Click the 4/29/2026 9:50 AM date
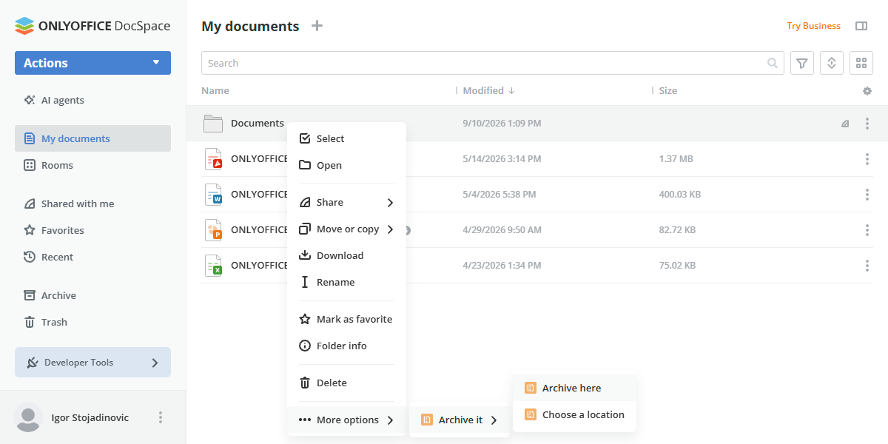The width and height of the screenshot is (888, 444). 502,230
